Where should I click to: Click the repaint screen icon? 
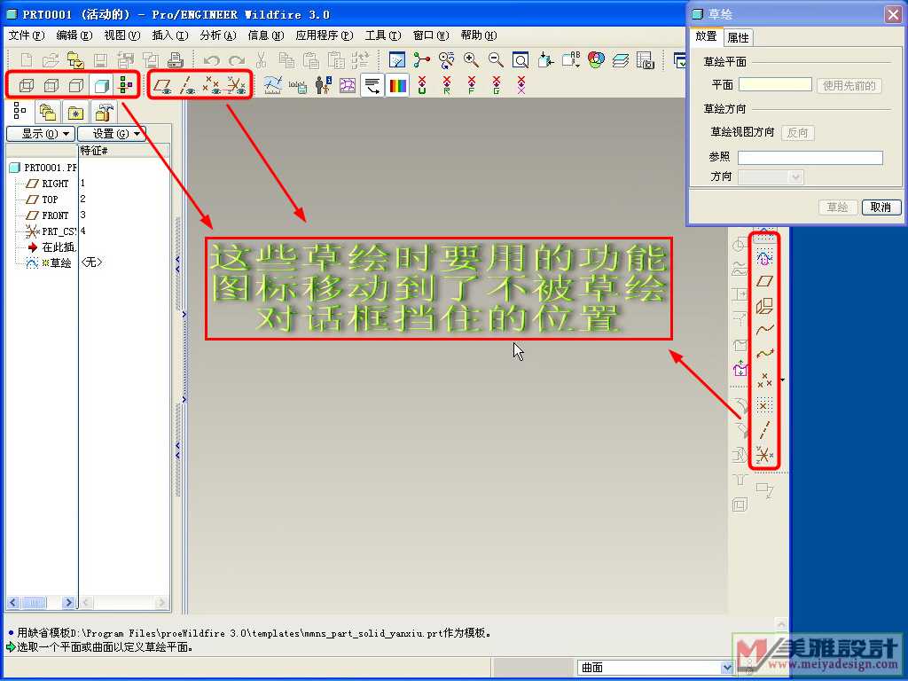397,59
